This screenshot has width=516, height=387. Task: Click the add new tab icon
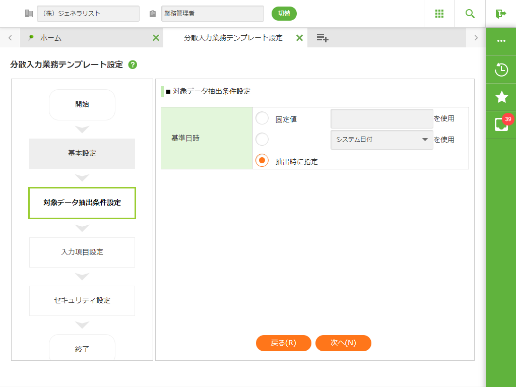(x=322, y=38)
